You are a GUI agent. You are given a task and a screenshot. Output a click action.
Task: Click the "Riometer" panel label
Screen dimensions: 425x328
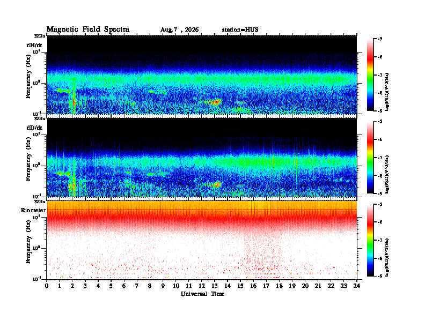[x=33, y=210]
